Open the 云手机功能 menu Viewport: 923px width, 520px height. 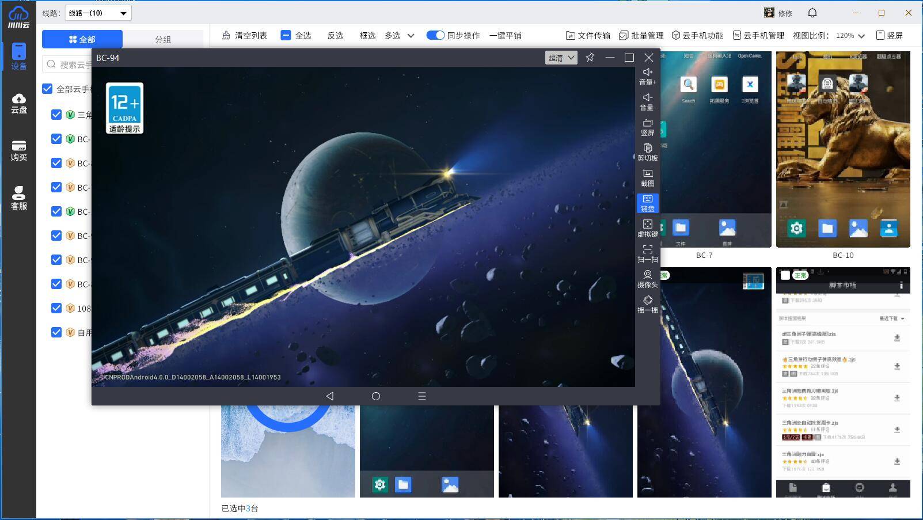[x=697, y=35]
